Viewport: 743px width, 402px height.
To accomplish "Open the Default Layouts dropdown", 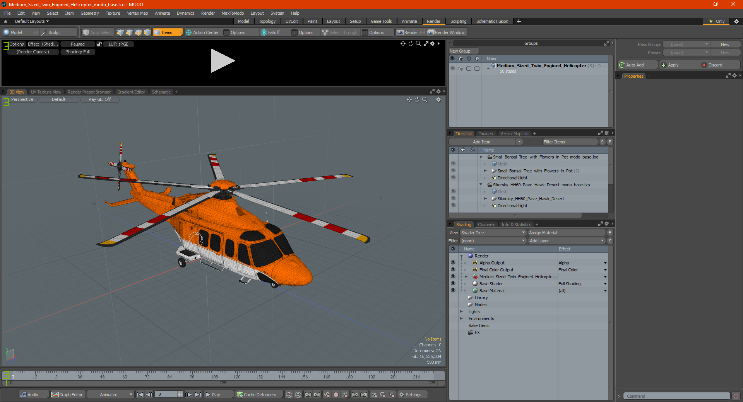I will tap(32, 21).
